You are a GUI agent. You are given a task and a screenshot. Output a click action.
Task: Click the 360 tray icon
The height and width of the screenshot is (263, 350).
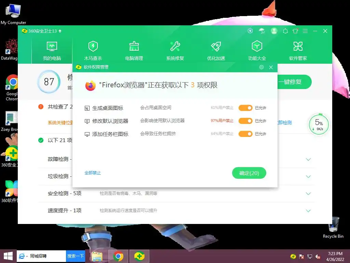pyautogui.click(x=293, y=256)
